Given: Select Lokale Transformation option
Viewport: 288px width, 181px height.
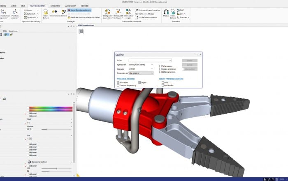Looking at the screenshot, I should pyautogui.click(x=146, y=17).
